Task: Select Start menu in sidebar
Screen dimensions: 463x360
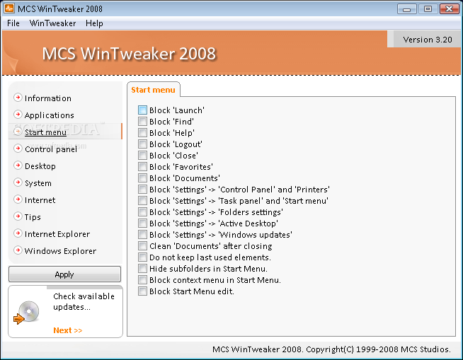Action: pyautogui.click(x=45, y=132)
